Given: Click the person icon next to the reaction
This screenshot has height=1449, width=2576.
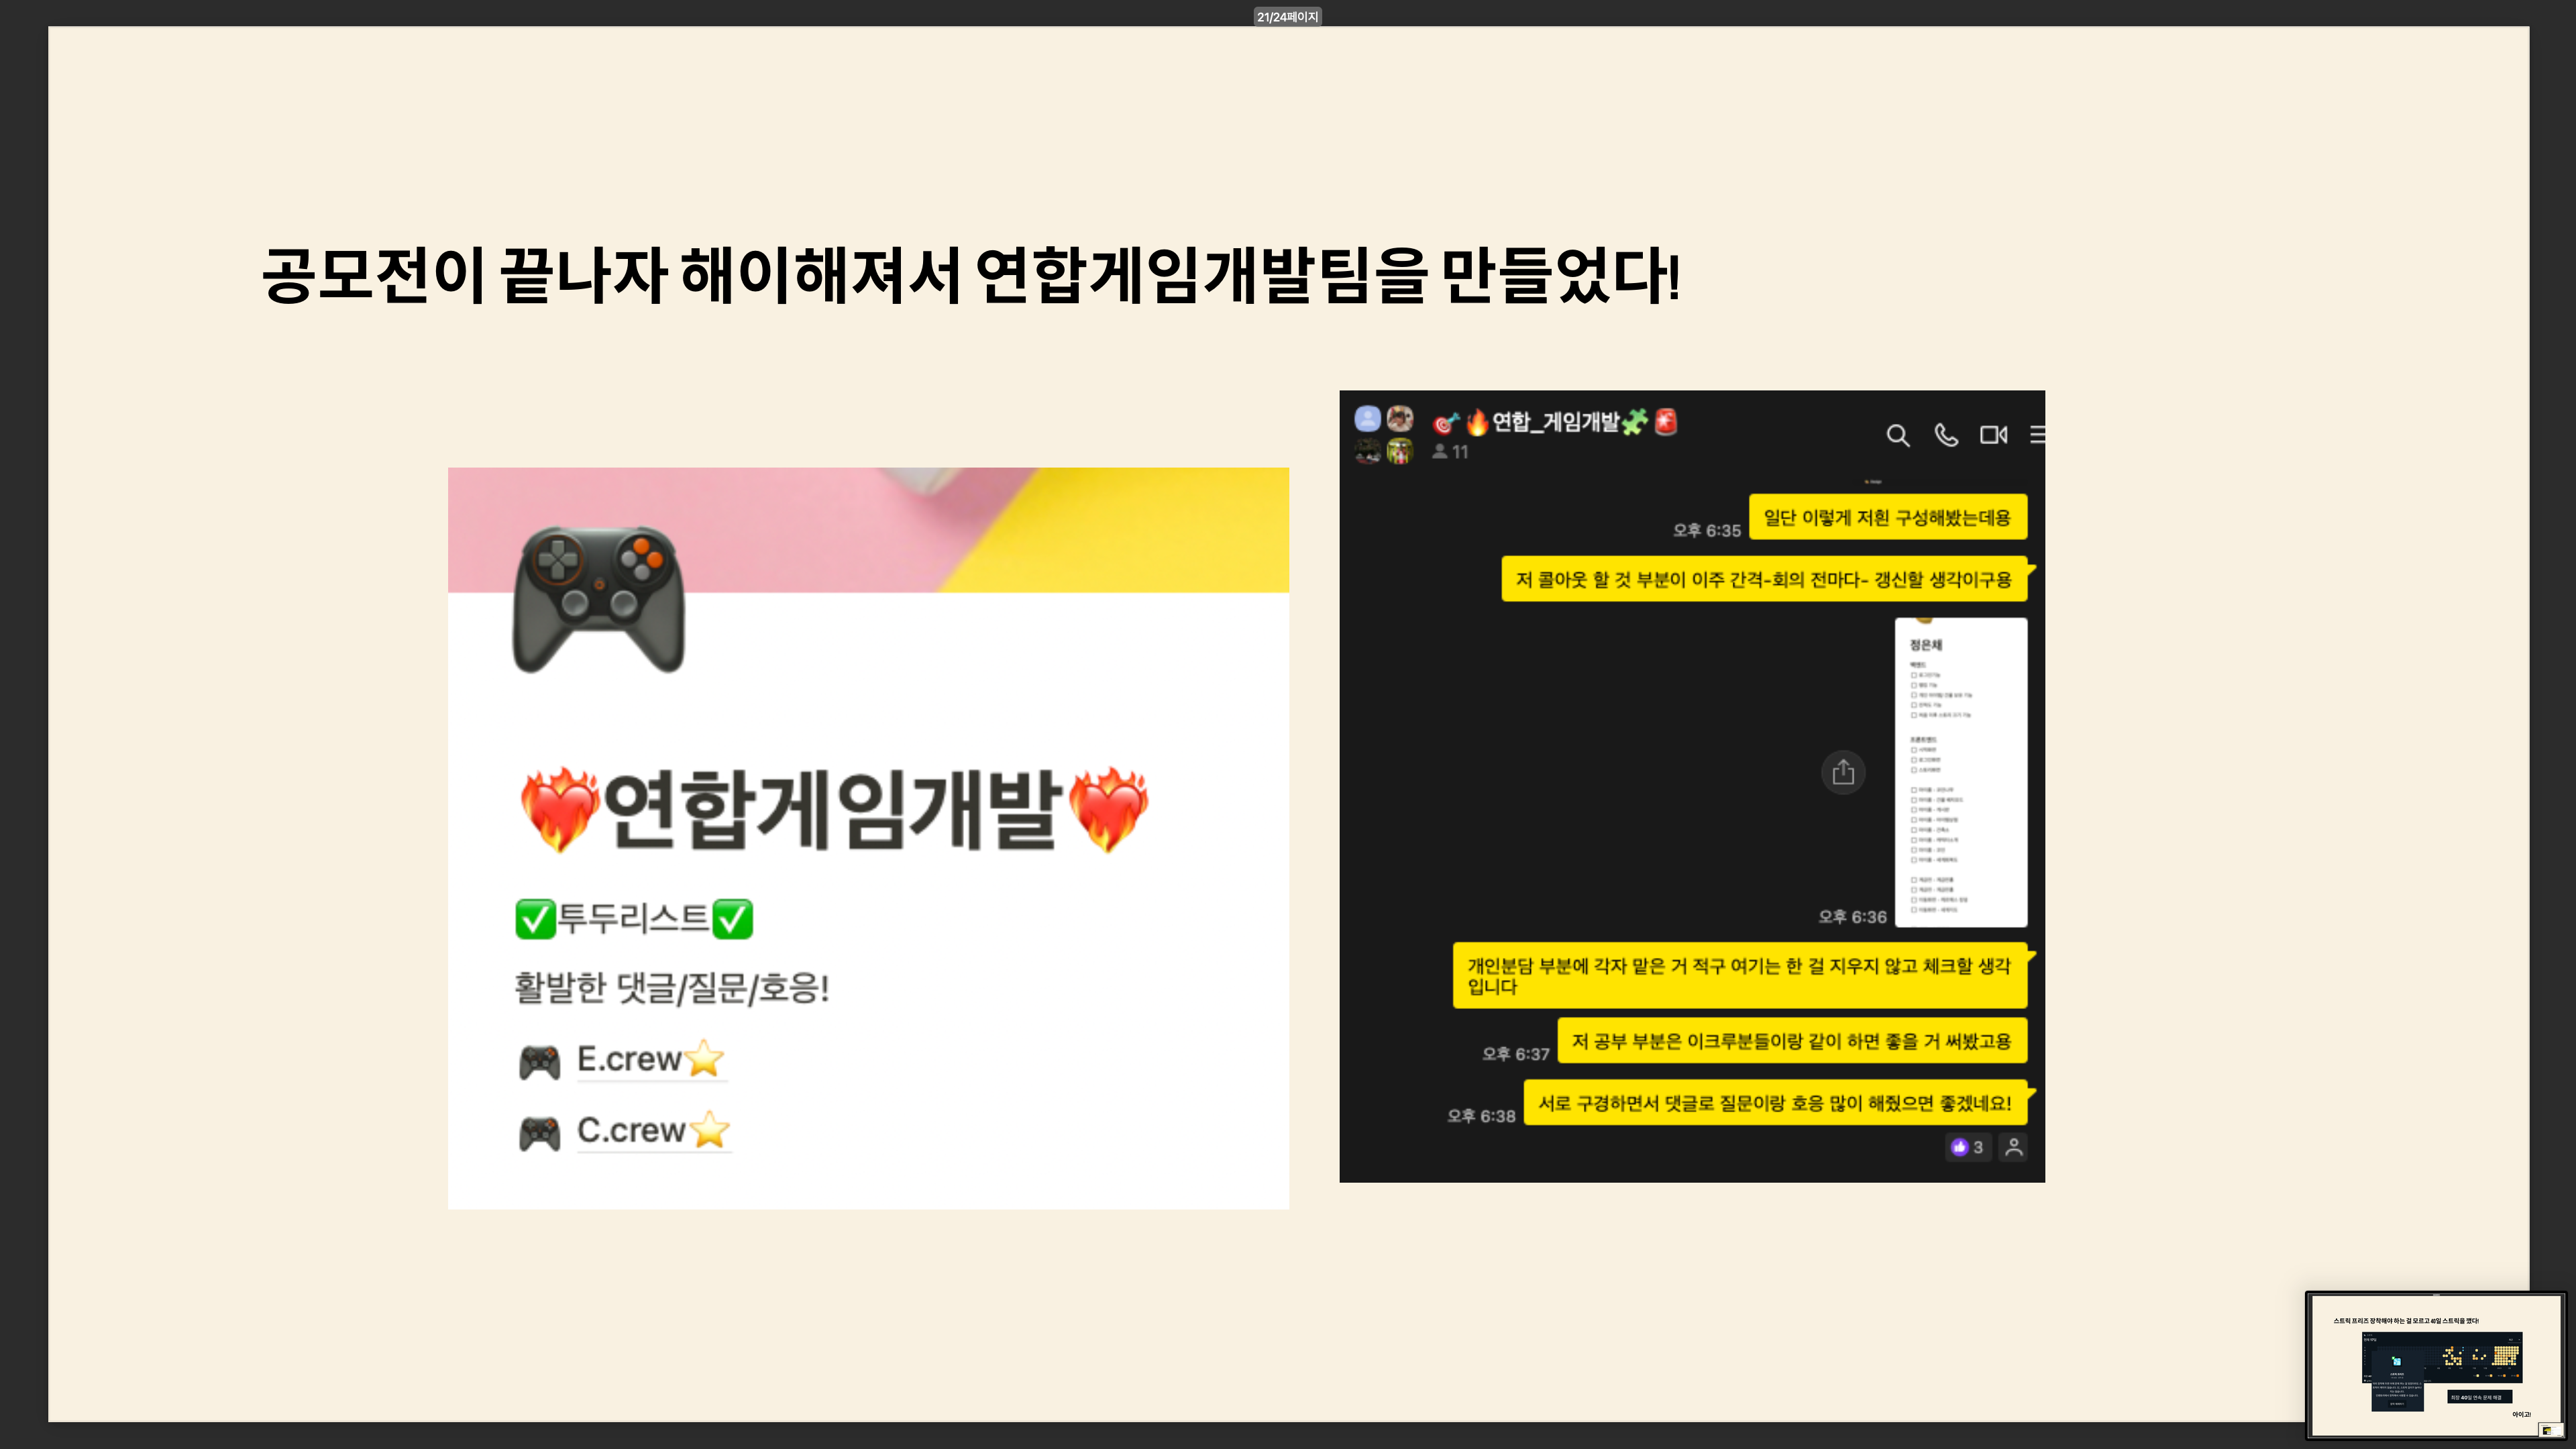Looking at the screenshot, I should pyautogui.click(x=2014, y=1147).
